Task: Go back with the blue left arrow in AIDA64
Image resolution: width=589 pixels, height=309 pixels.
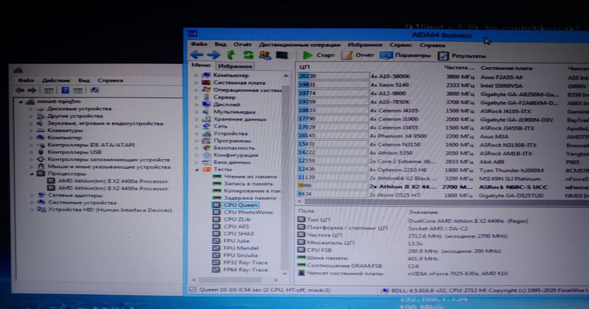Action: point(197,55)
